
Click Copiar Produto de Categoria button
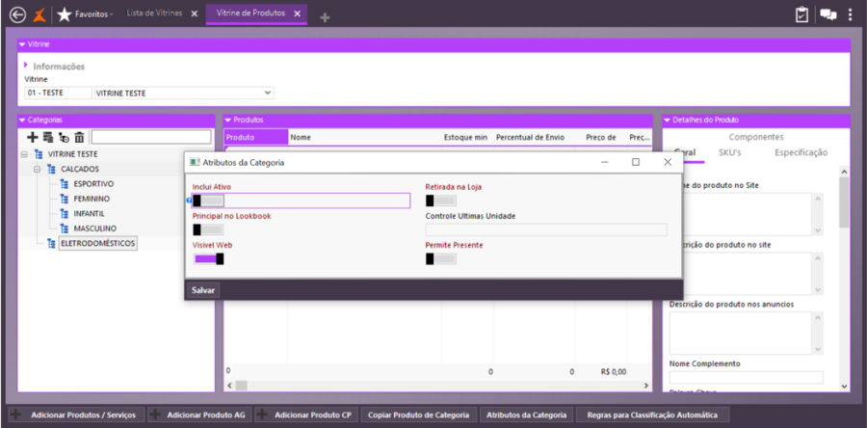[419, 415]
